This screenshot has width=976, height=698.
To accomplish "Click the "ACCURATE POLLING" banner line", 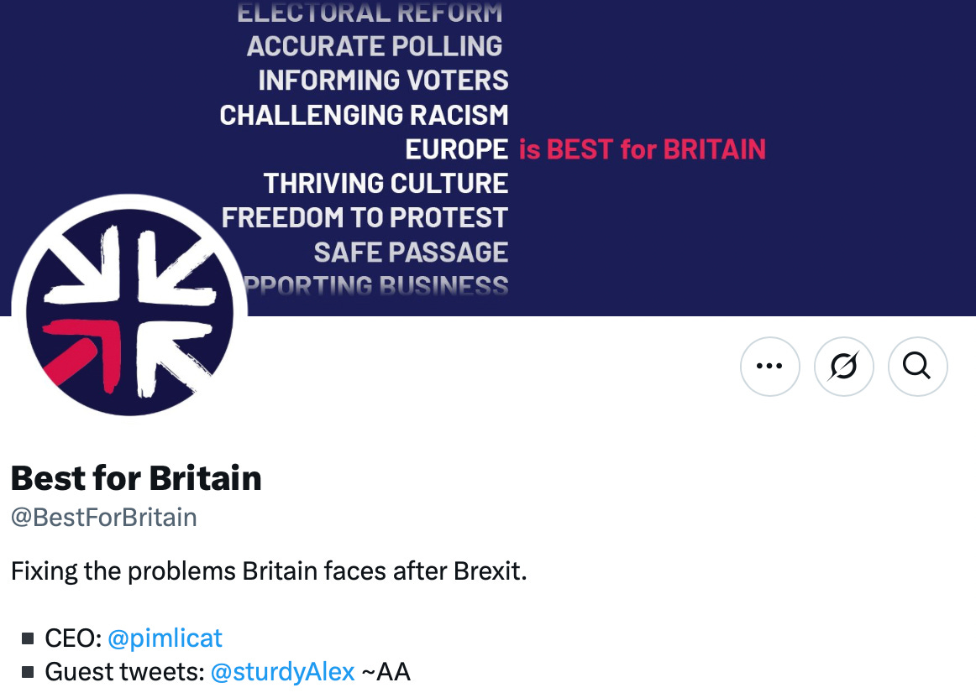I will coord(375,46).
